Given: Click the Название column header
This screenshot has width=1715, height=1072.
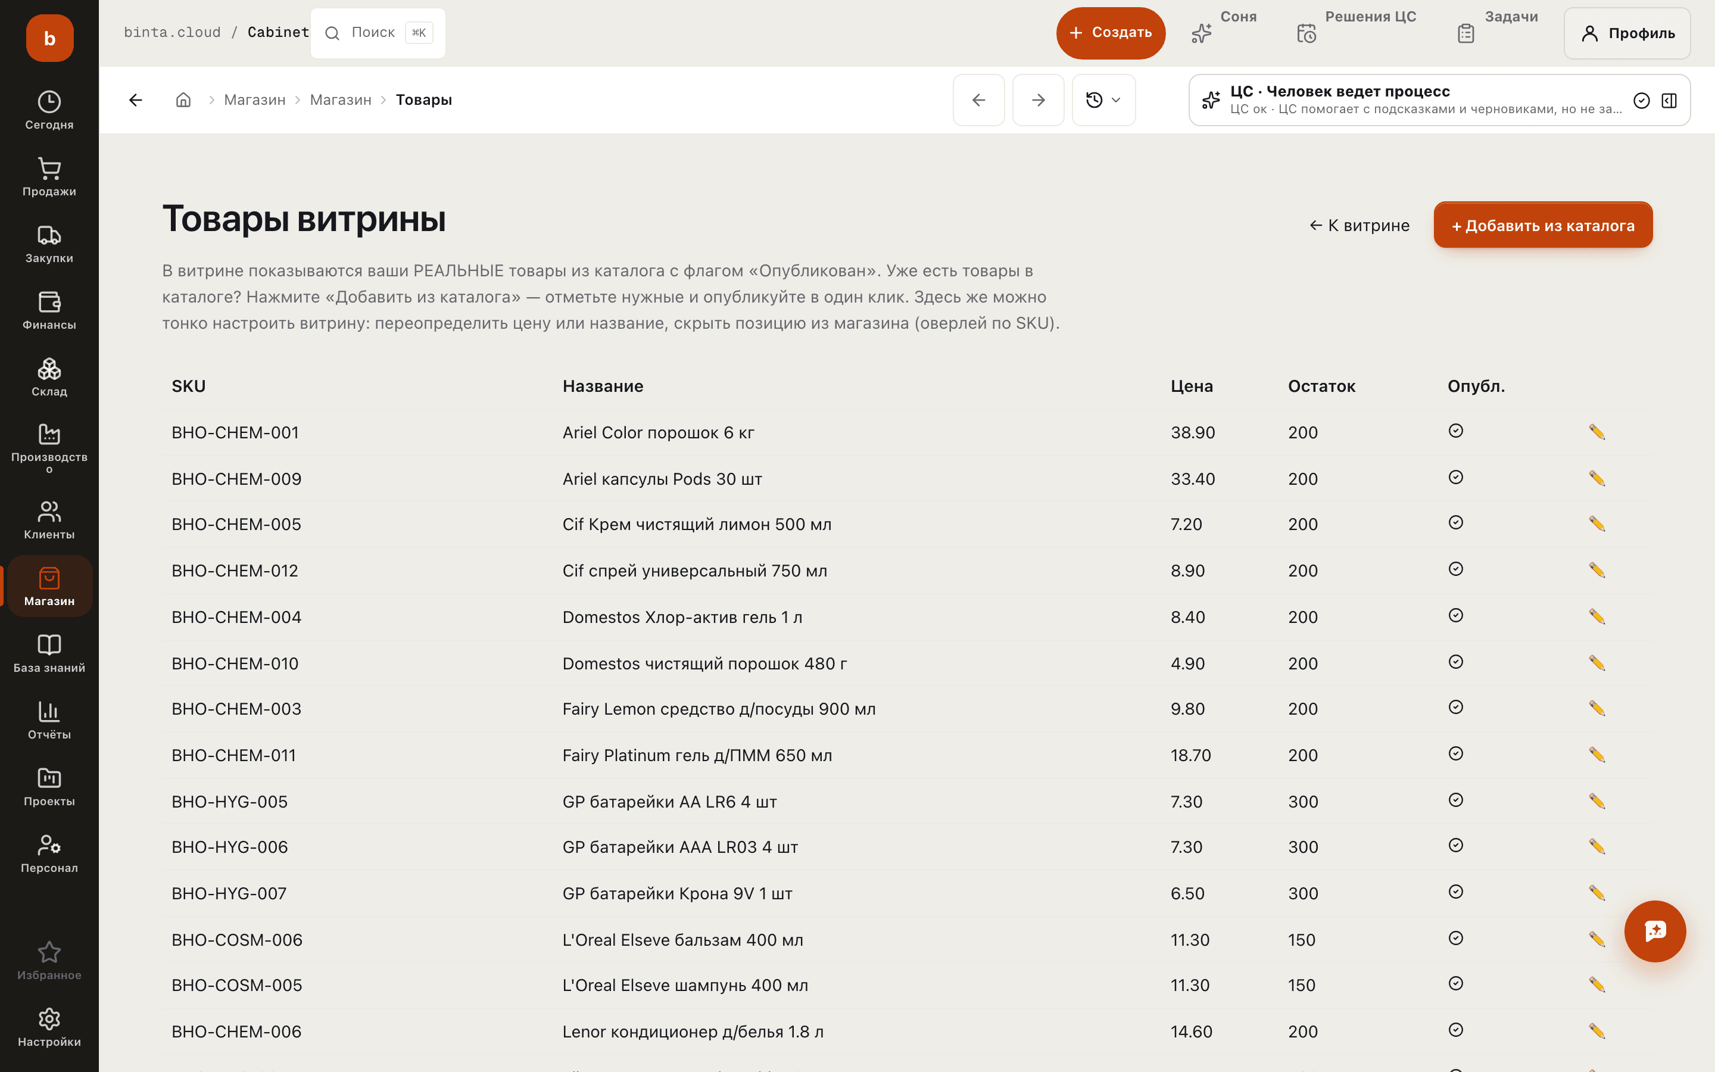Looking at the screenshot, I should click(x=603, y=387).
